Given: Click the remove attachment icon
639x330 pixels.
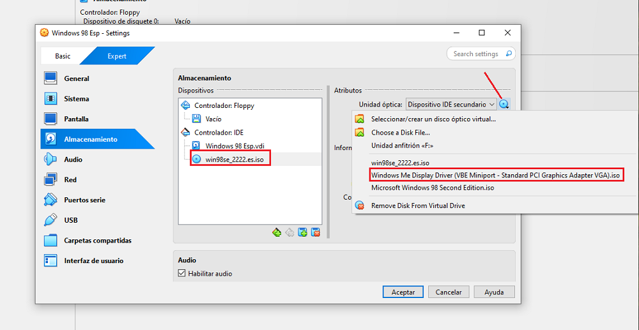Looking at the screenshot, I should [x=315, y=232].
